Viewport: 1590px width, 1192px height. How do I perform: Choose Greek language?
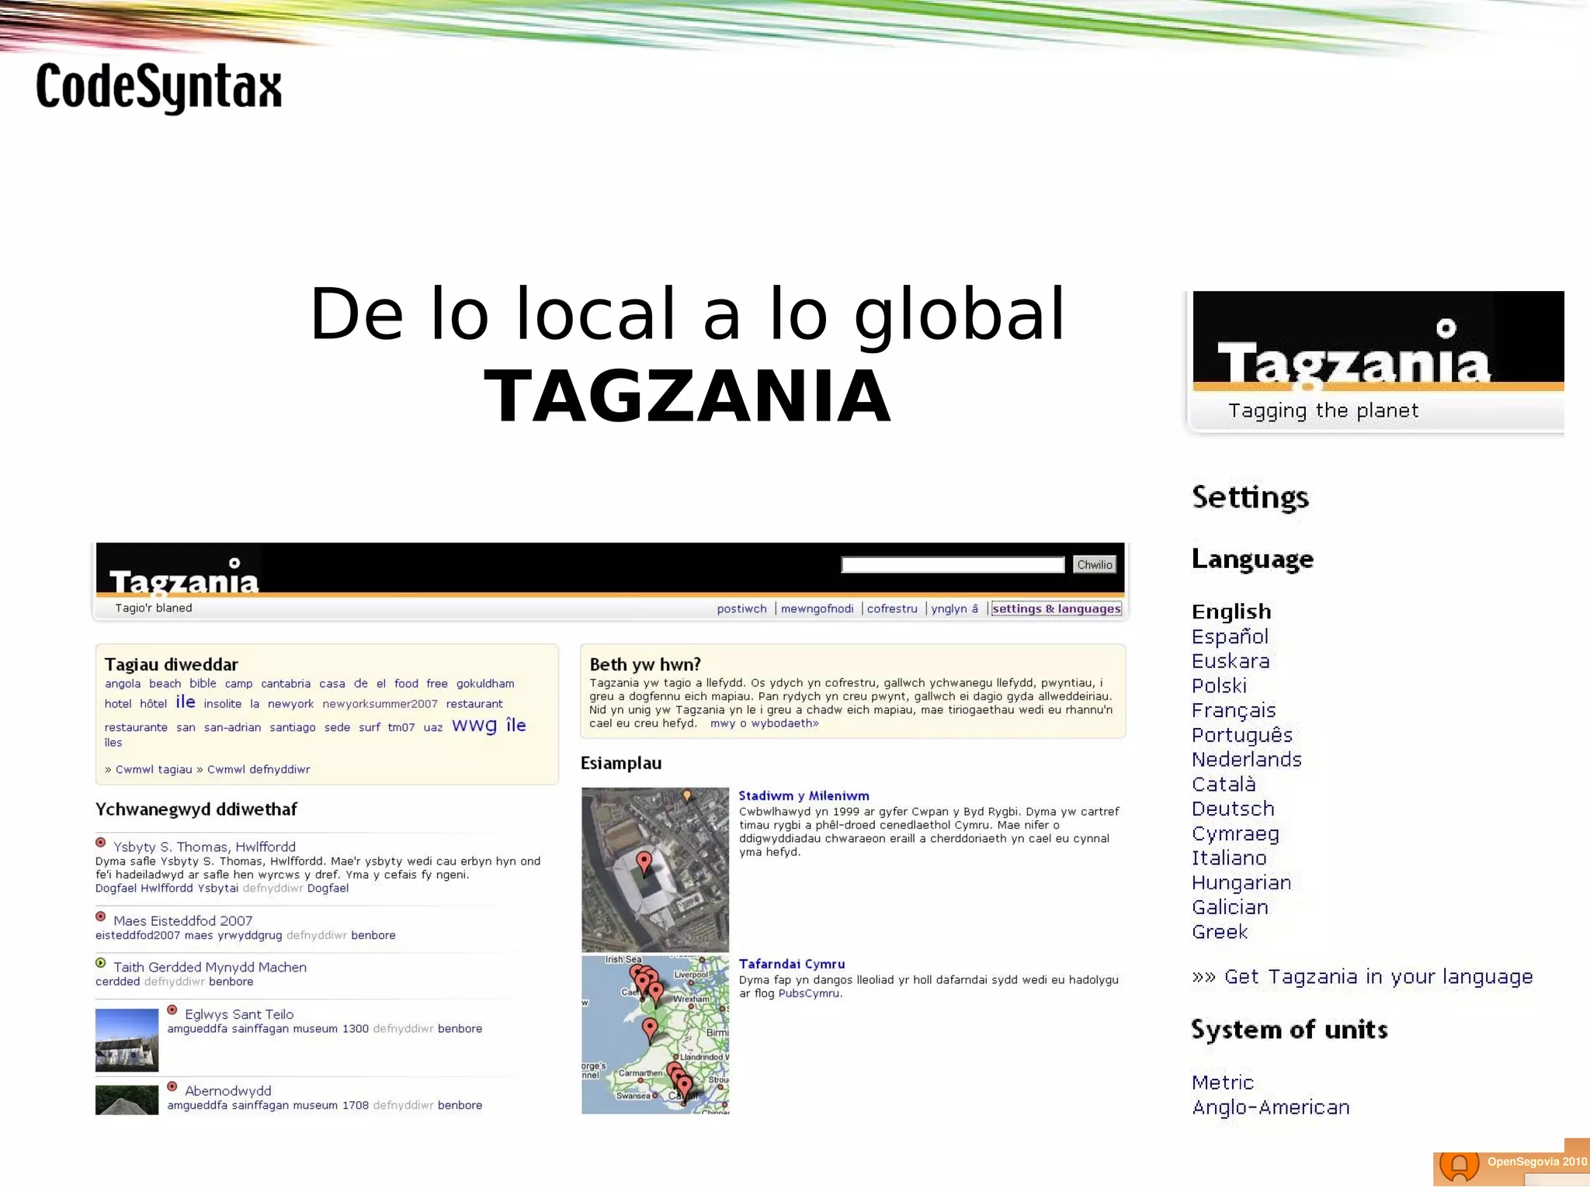(1220, 932)
